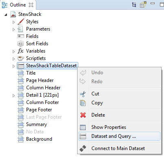Select the Column Header band label

[43, 88]
